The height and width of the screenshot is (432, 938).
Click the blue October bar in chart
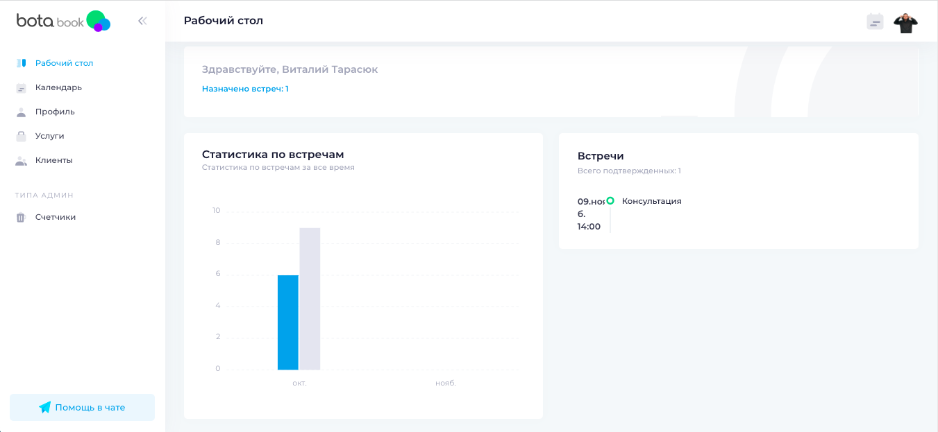point(287,322)
